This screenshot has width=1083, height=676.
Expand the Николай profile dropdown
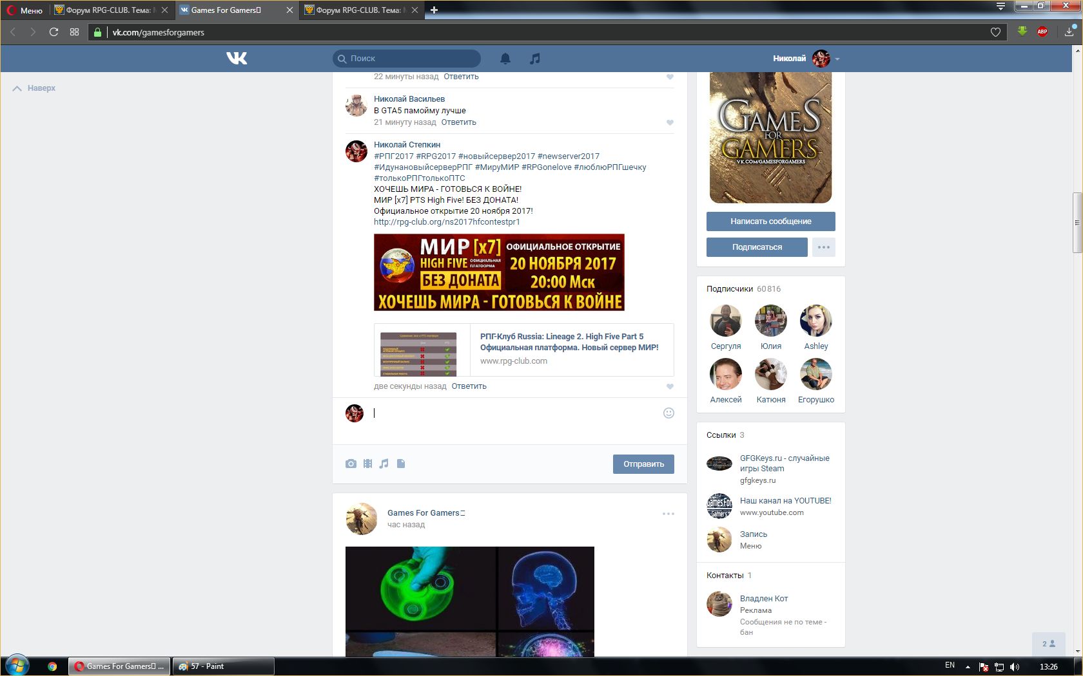click(837, 59)
